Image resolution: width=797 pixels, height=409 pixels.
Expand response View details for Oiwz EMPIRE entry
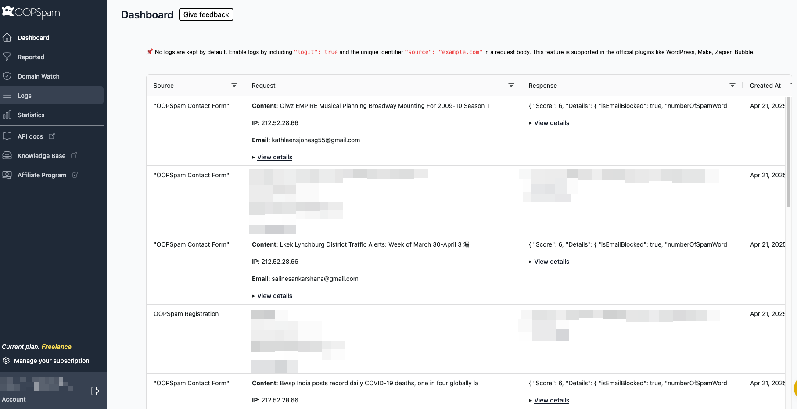pyautogui.click(x=552, y=123)
